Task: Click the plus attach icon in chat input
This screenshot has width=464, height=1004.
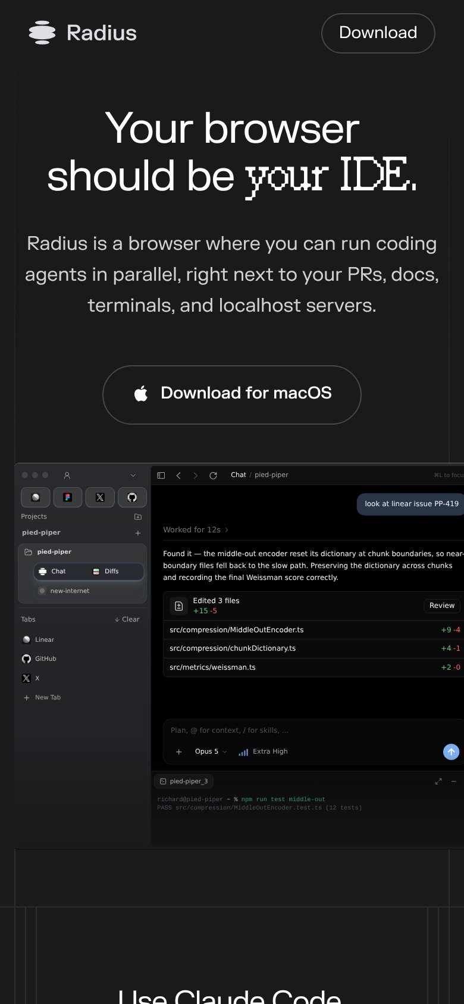Action: 178,752
